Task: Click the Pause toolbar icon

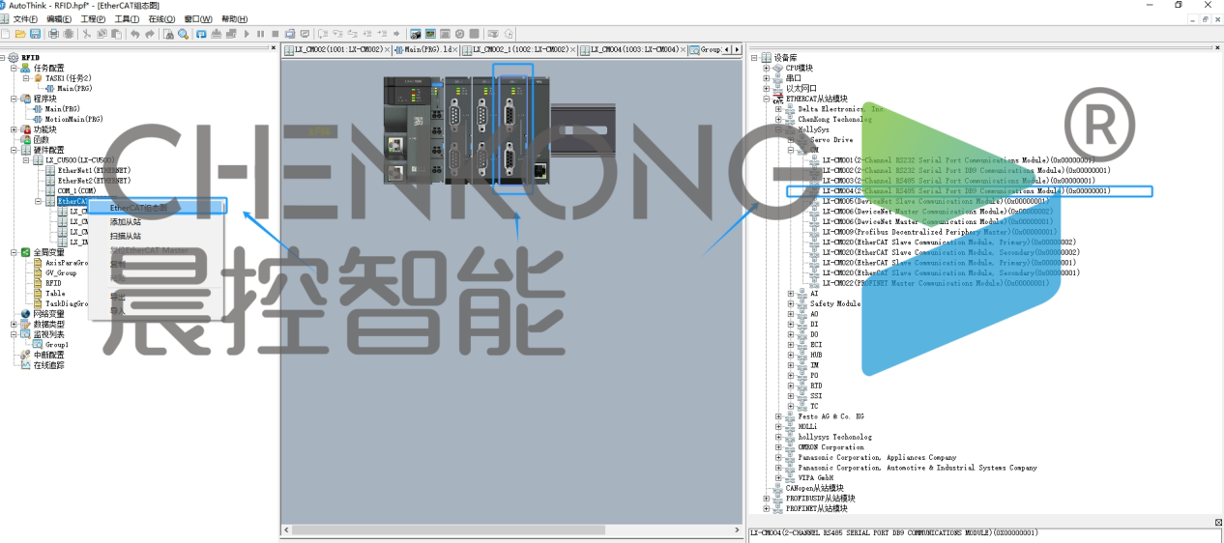Action: [x=261, y=34]
